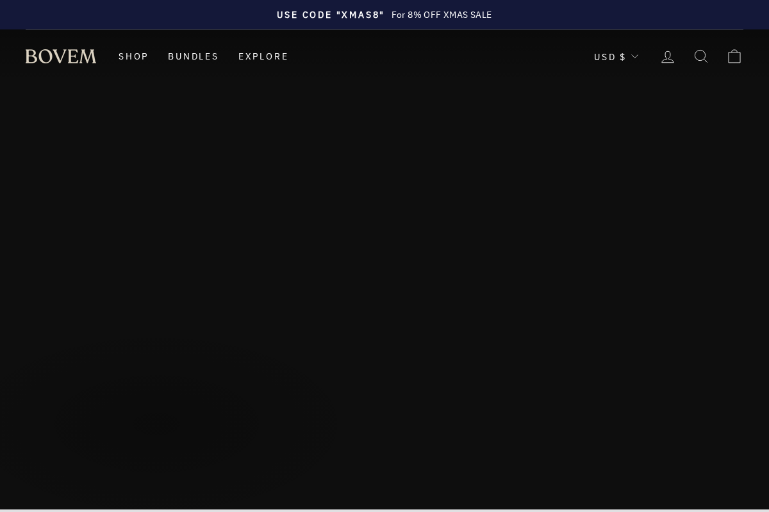Return home via the BOVEM logo
Screen dimensions: 769x512
coord(61,56)
